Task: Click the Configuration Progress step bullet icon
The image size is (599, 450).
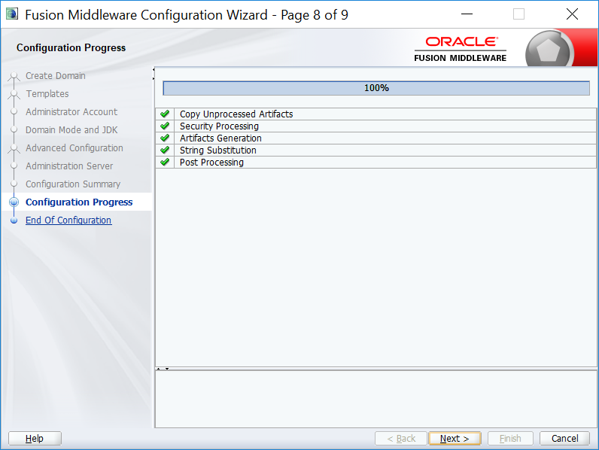Action: coord(14,202)
